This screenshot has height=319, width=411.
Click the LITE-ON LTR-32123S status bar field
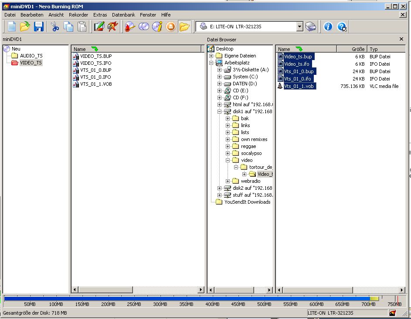347,313
